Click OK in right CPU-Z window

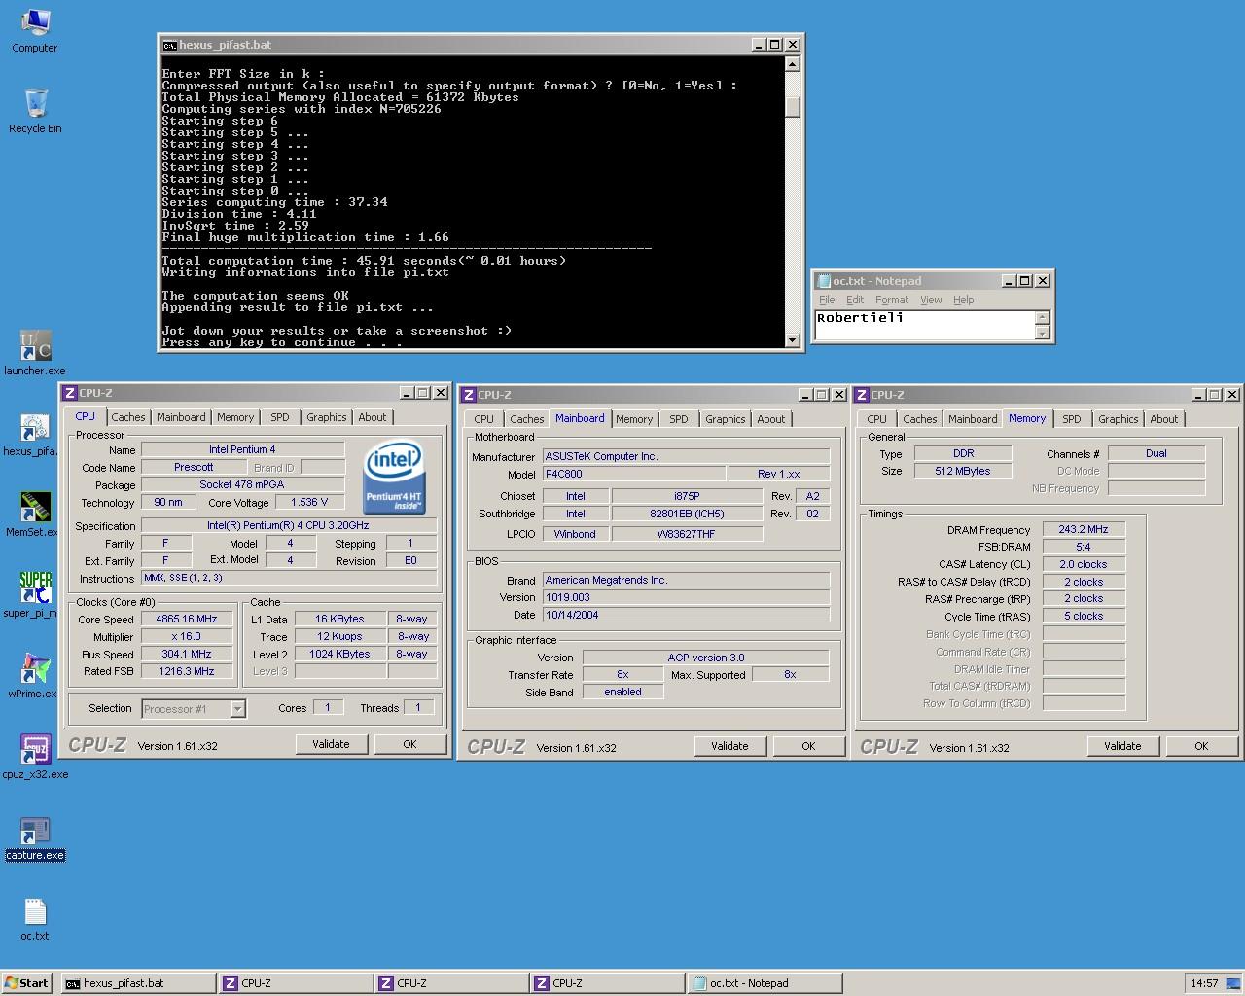point(1201,746)
